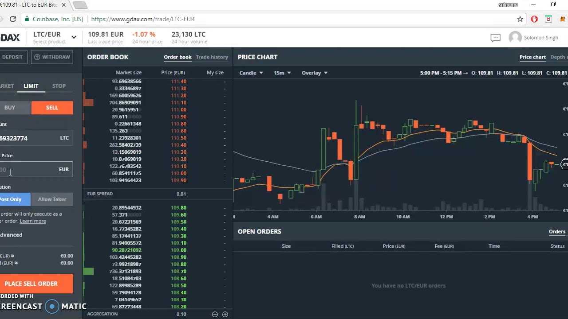
Task: Select the 108.20 bid price row
Action: (157, 307)
